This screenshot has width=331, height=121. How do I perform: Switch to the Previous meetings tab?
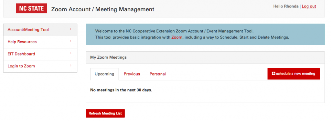(x=132, y=74)
